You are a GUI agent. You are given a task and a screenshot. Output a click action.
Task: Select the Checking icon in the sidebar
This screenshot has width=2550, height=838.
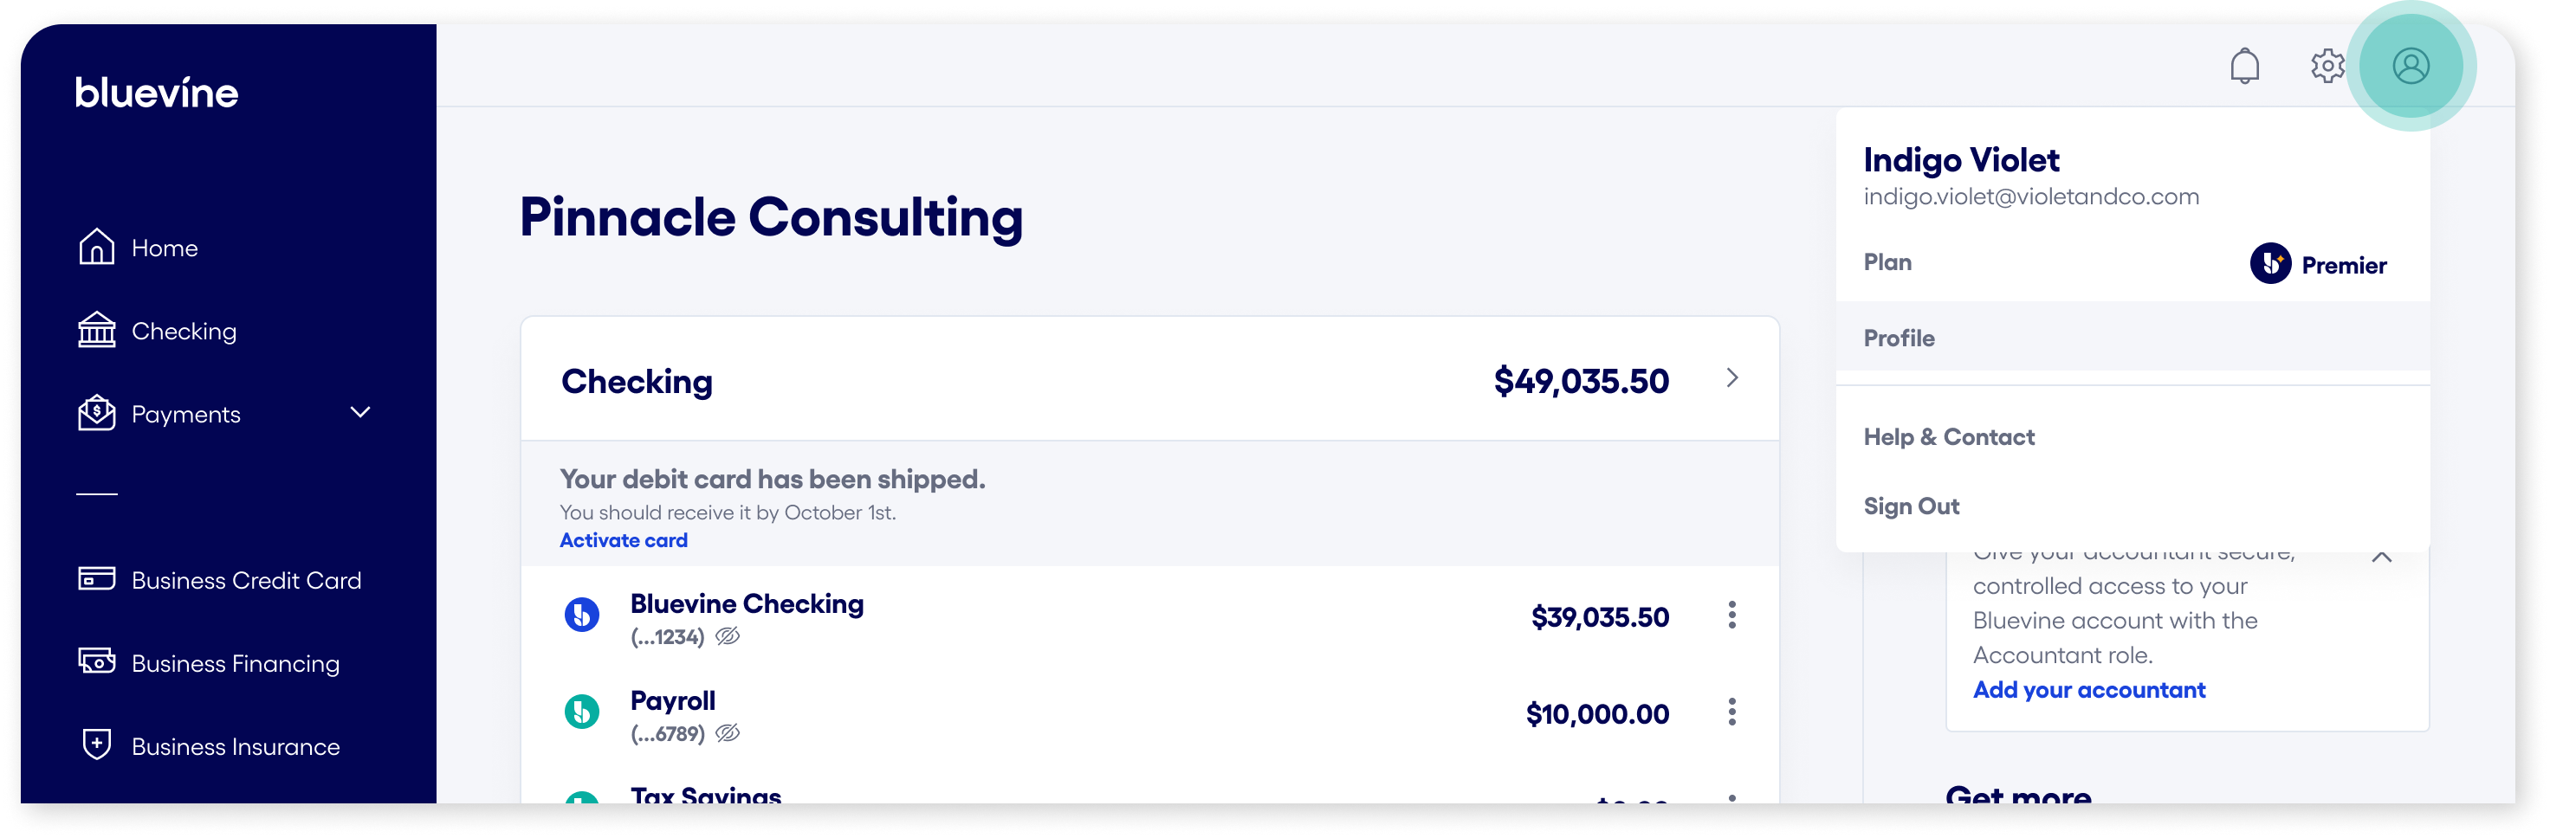(96, 331)
